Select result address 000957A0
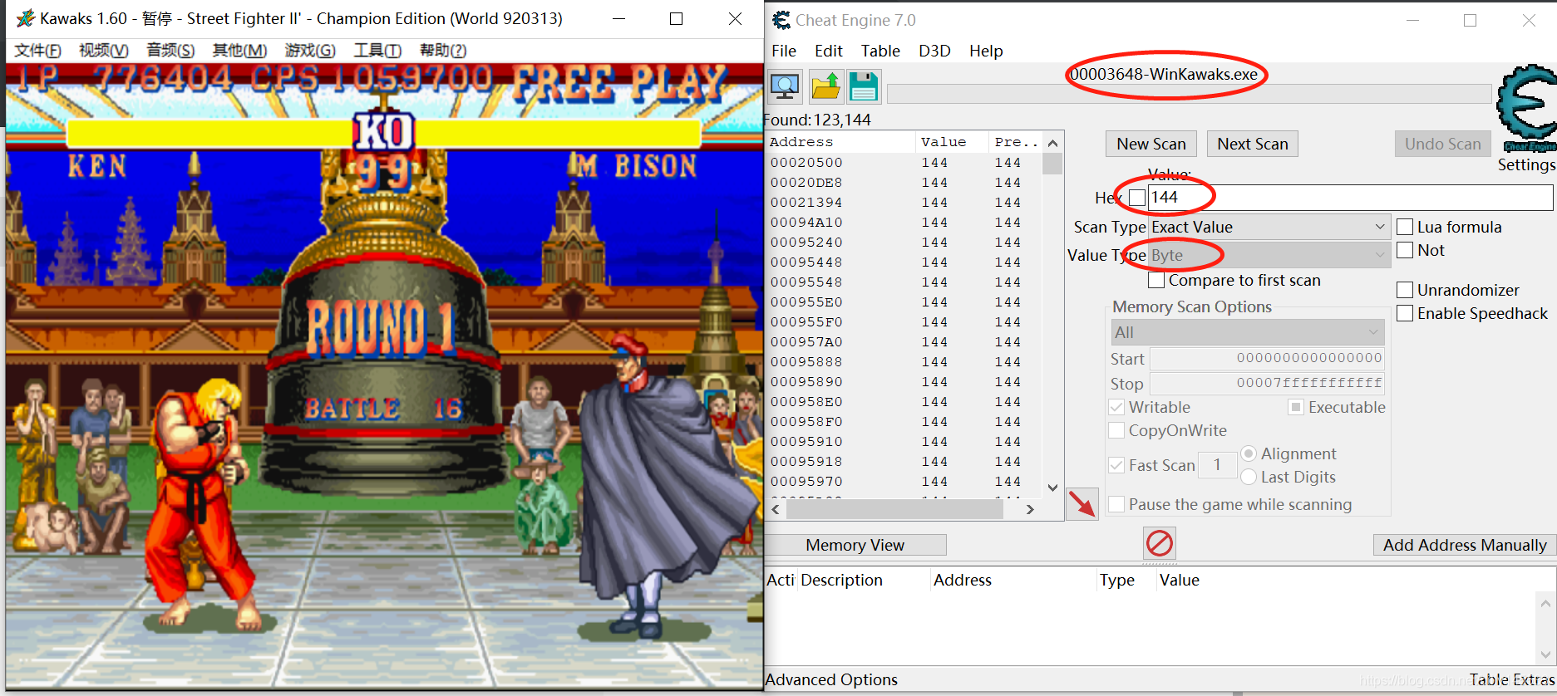 tap(806, 341)
